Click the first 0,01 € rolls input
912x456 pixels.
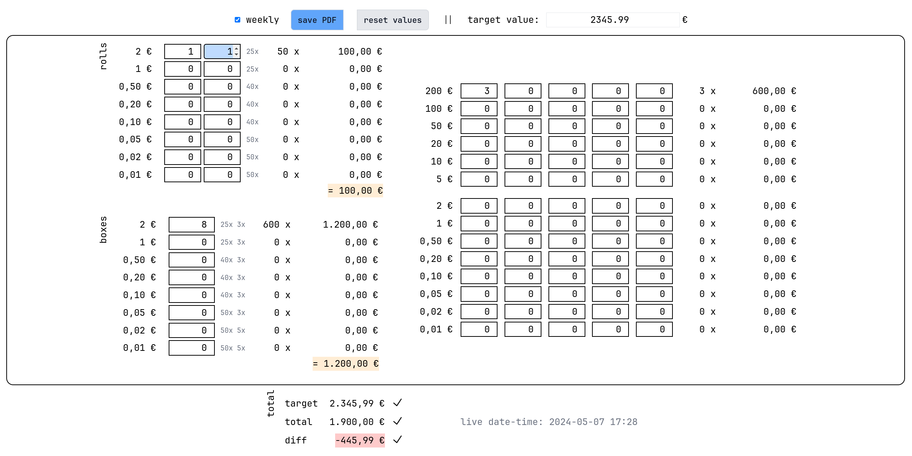point(183,175)
